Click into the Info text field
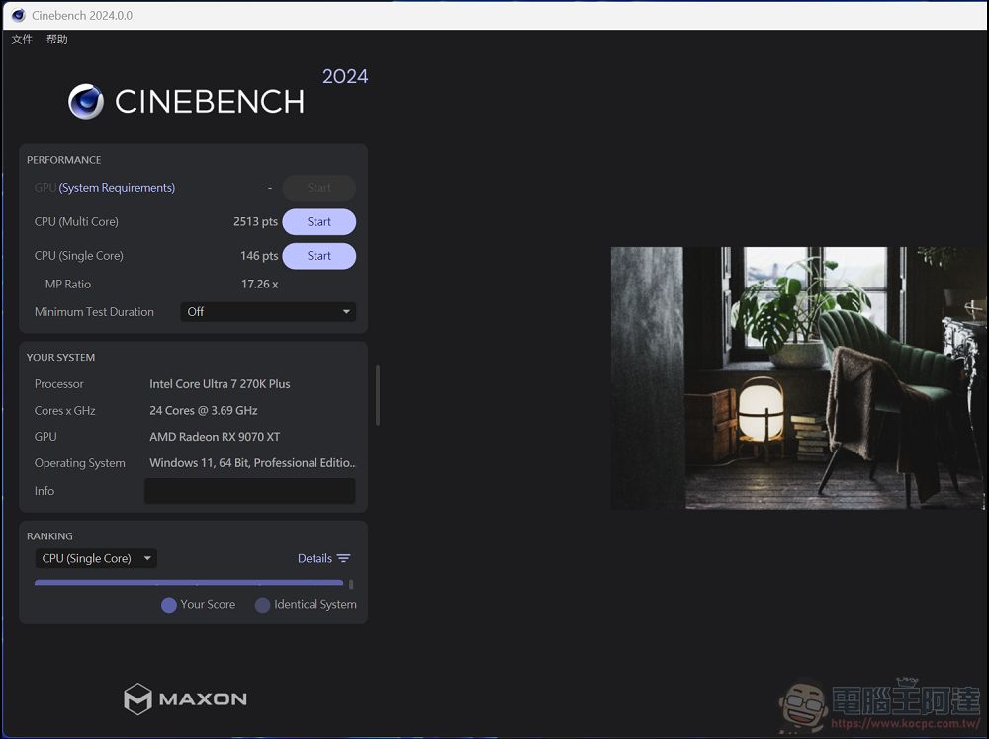 [x=249, y=491]
